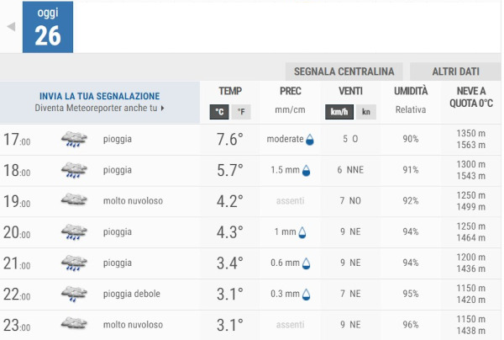This screenshot has width=504, height=340.
Task: Click the raindrop icon next to 1.5 mm
Action: tap(306, 171)
